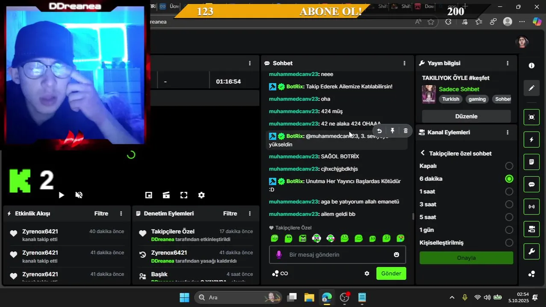Open chat bubble icon in right sidebar
The image size is (546, 307).
pos(531,185)
